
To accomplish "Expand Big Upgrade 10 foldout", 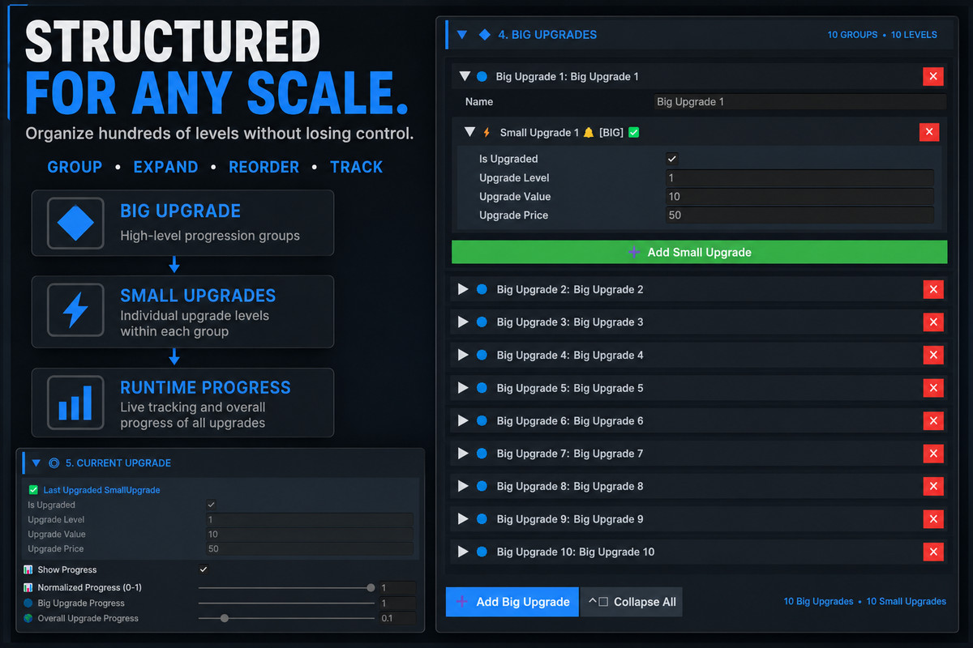I will click(x=463, y=552).
